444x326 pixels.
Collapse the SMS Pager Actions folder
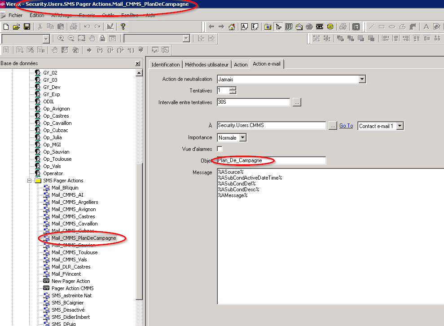click(x=30, y=181)
